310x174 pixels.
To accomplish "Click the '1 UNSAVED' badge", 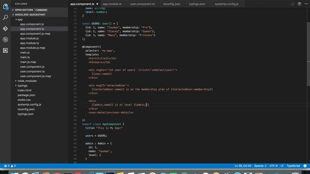I will click(41, 10).
